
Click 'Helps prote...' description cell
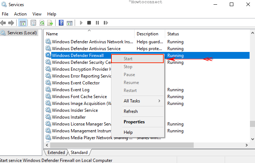(149, 49)
